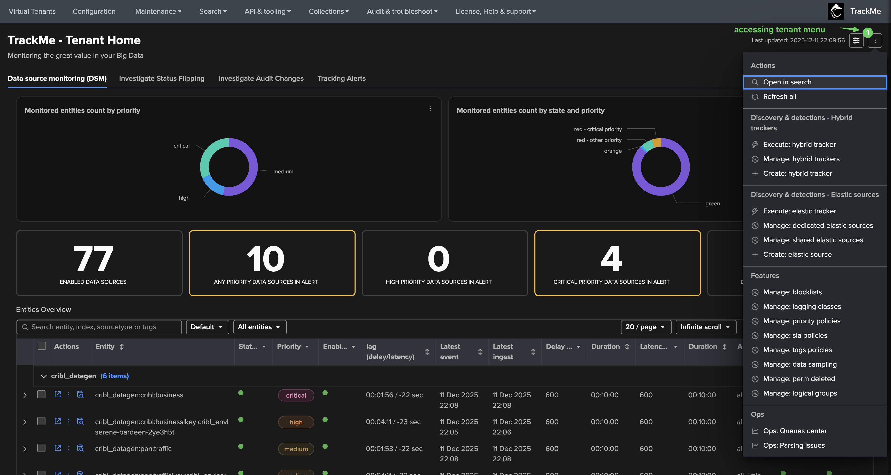Click Refresh all in Actions menu
Viewport: 891px width, 475px height.
779,97
